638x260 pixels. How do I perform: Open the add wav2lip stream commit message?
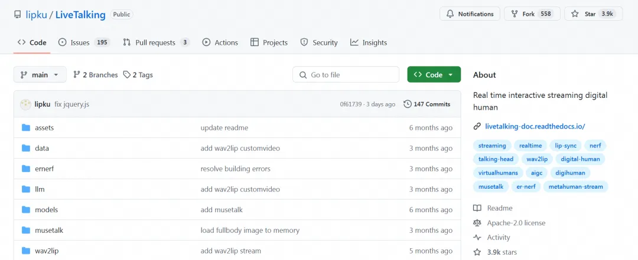pyautogui.click(x=231, y=251)
